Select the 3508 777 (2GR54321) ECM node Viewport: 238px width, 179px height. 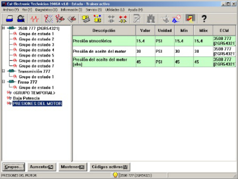click(38, 28)
